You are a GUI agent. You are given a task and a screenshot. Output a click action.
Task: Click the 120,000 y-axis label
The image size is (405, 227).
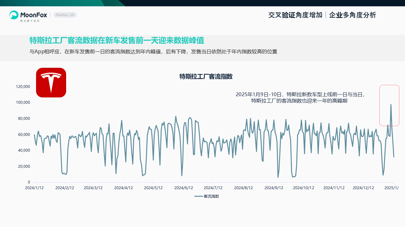(22, 87)
